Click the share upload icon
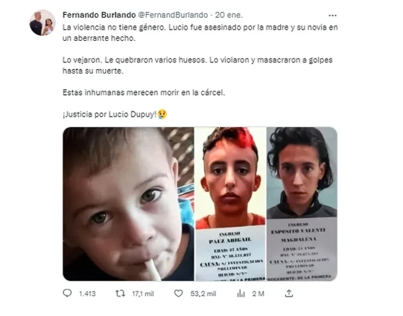 coord(289,293)
